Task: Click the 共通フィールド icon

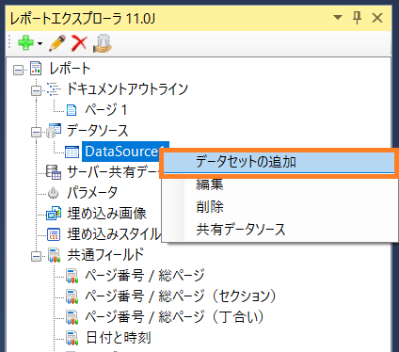Action: point(54,255)
